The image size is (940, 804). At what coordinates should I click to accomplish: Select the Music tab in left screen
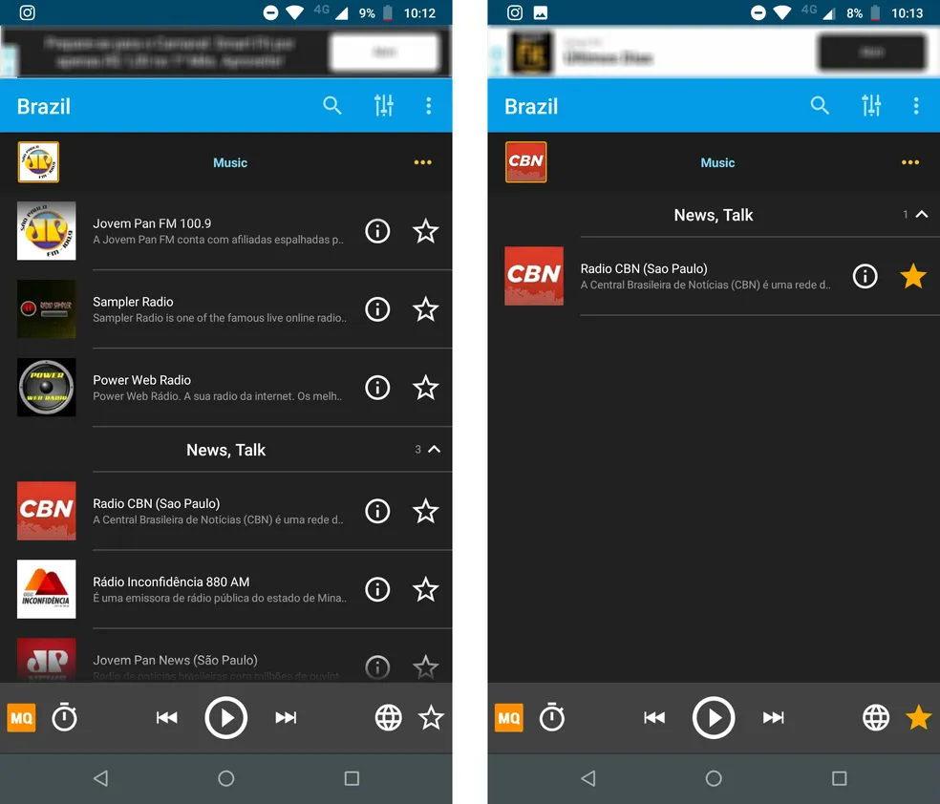pos(230,162)
